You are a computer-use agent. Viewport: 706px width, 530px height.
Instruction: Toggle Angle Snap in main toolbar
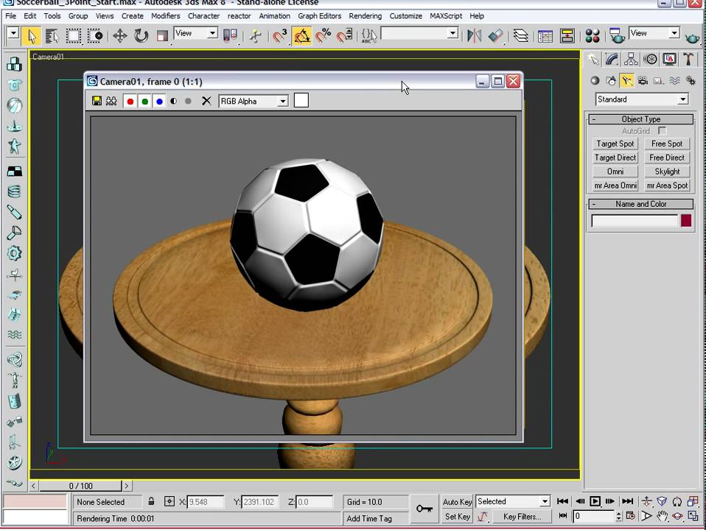coord(301,35)
